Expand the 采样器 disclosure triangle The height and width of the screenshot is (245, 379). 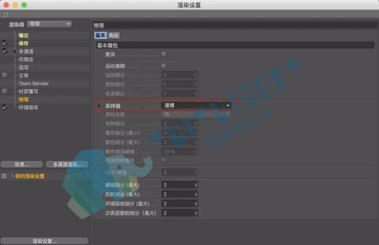[x=99, y=106]
